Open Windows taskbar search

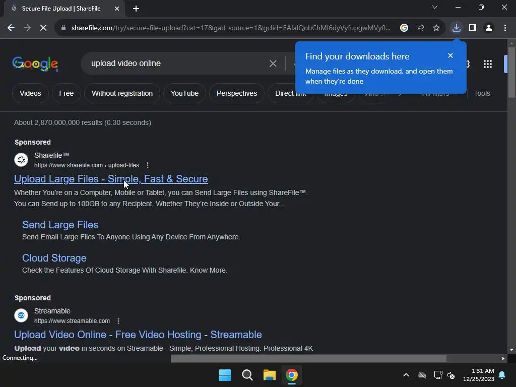(x=247, y=375)
